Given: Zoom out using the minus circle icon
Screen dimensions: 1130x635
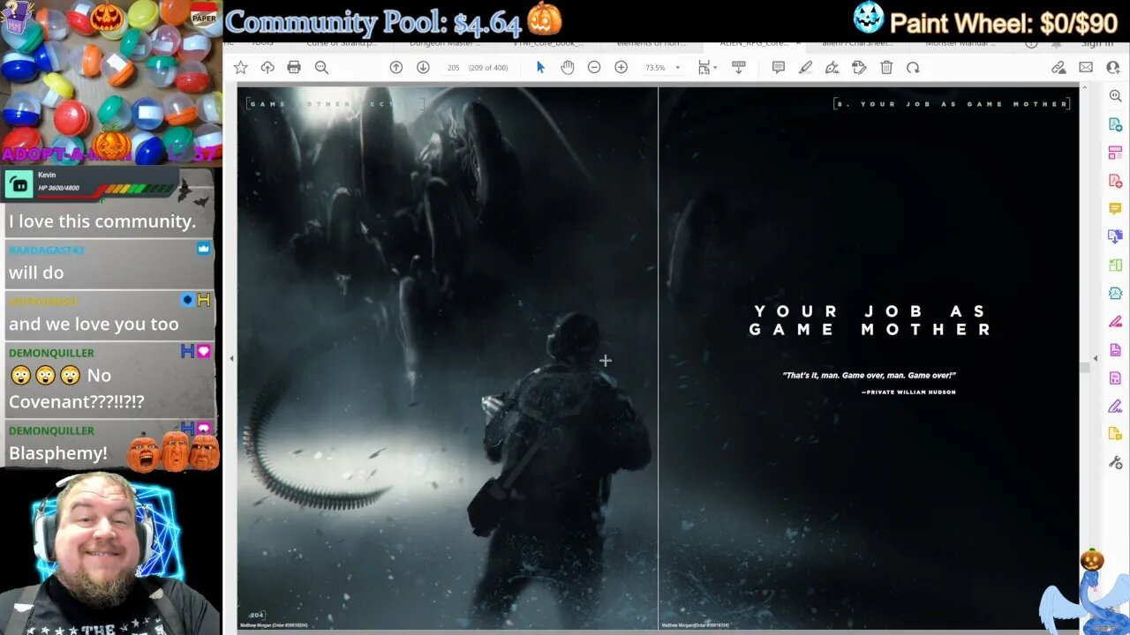Looking at the screenshot, I should 594,68.
